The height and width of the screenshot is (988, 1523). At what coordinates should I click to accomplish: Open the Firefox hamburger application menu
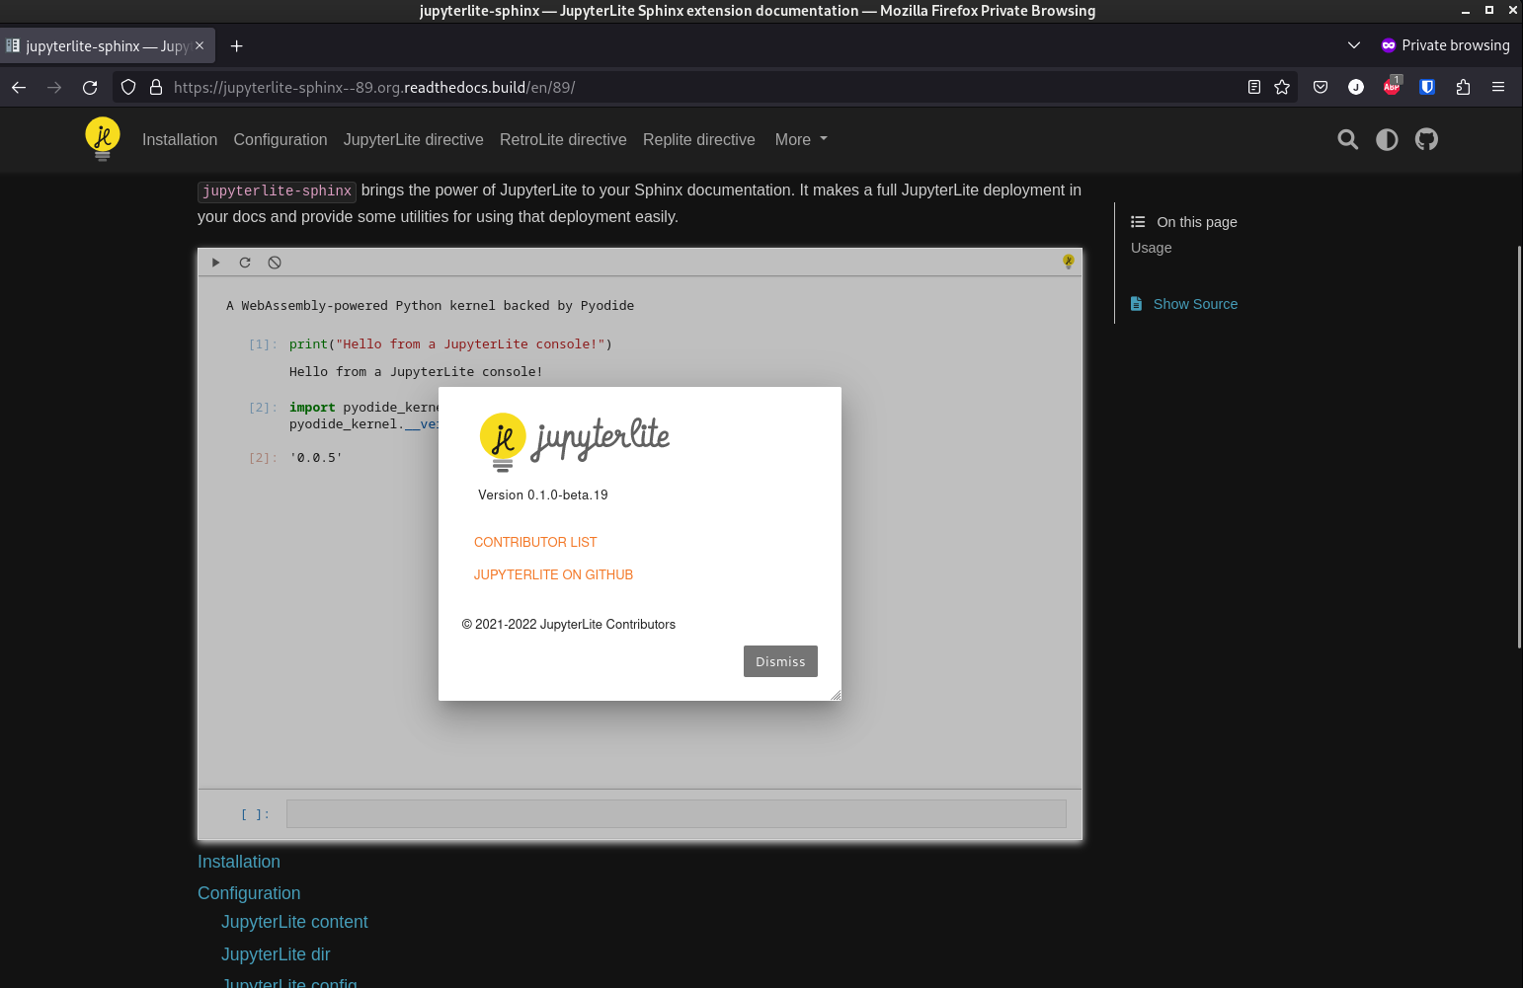1498,87
